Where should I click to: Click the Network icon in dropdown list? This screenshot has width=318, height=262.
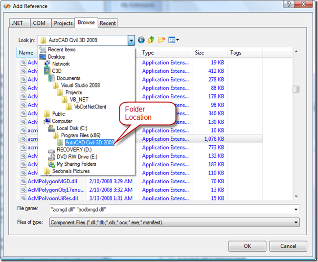pyautogui.click(x=47, y=64)
